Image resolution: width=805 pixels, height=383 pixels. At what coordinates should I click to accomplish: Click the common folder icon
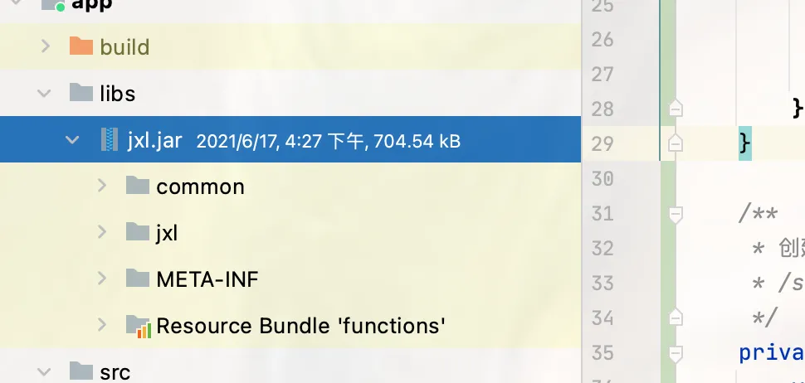click(138, 186)
